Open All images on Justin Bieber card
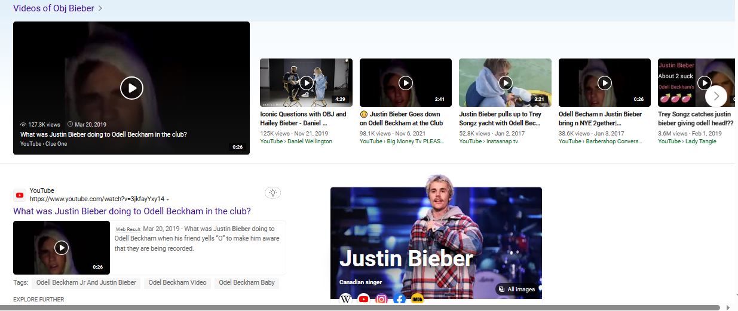 517,290
